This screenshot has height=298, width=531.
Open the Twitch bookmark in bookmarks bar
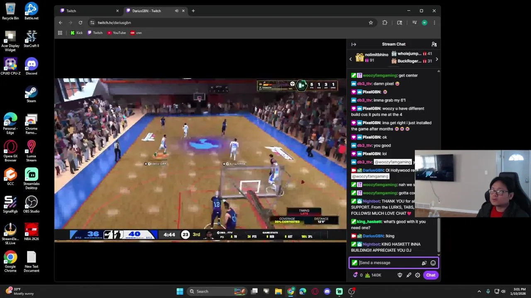coord(95,33)
